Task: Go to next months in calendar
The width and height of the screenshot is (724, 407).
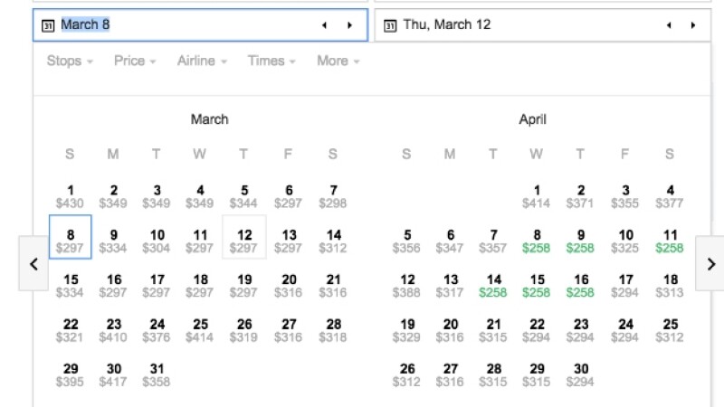Action: 710,264
